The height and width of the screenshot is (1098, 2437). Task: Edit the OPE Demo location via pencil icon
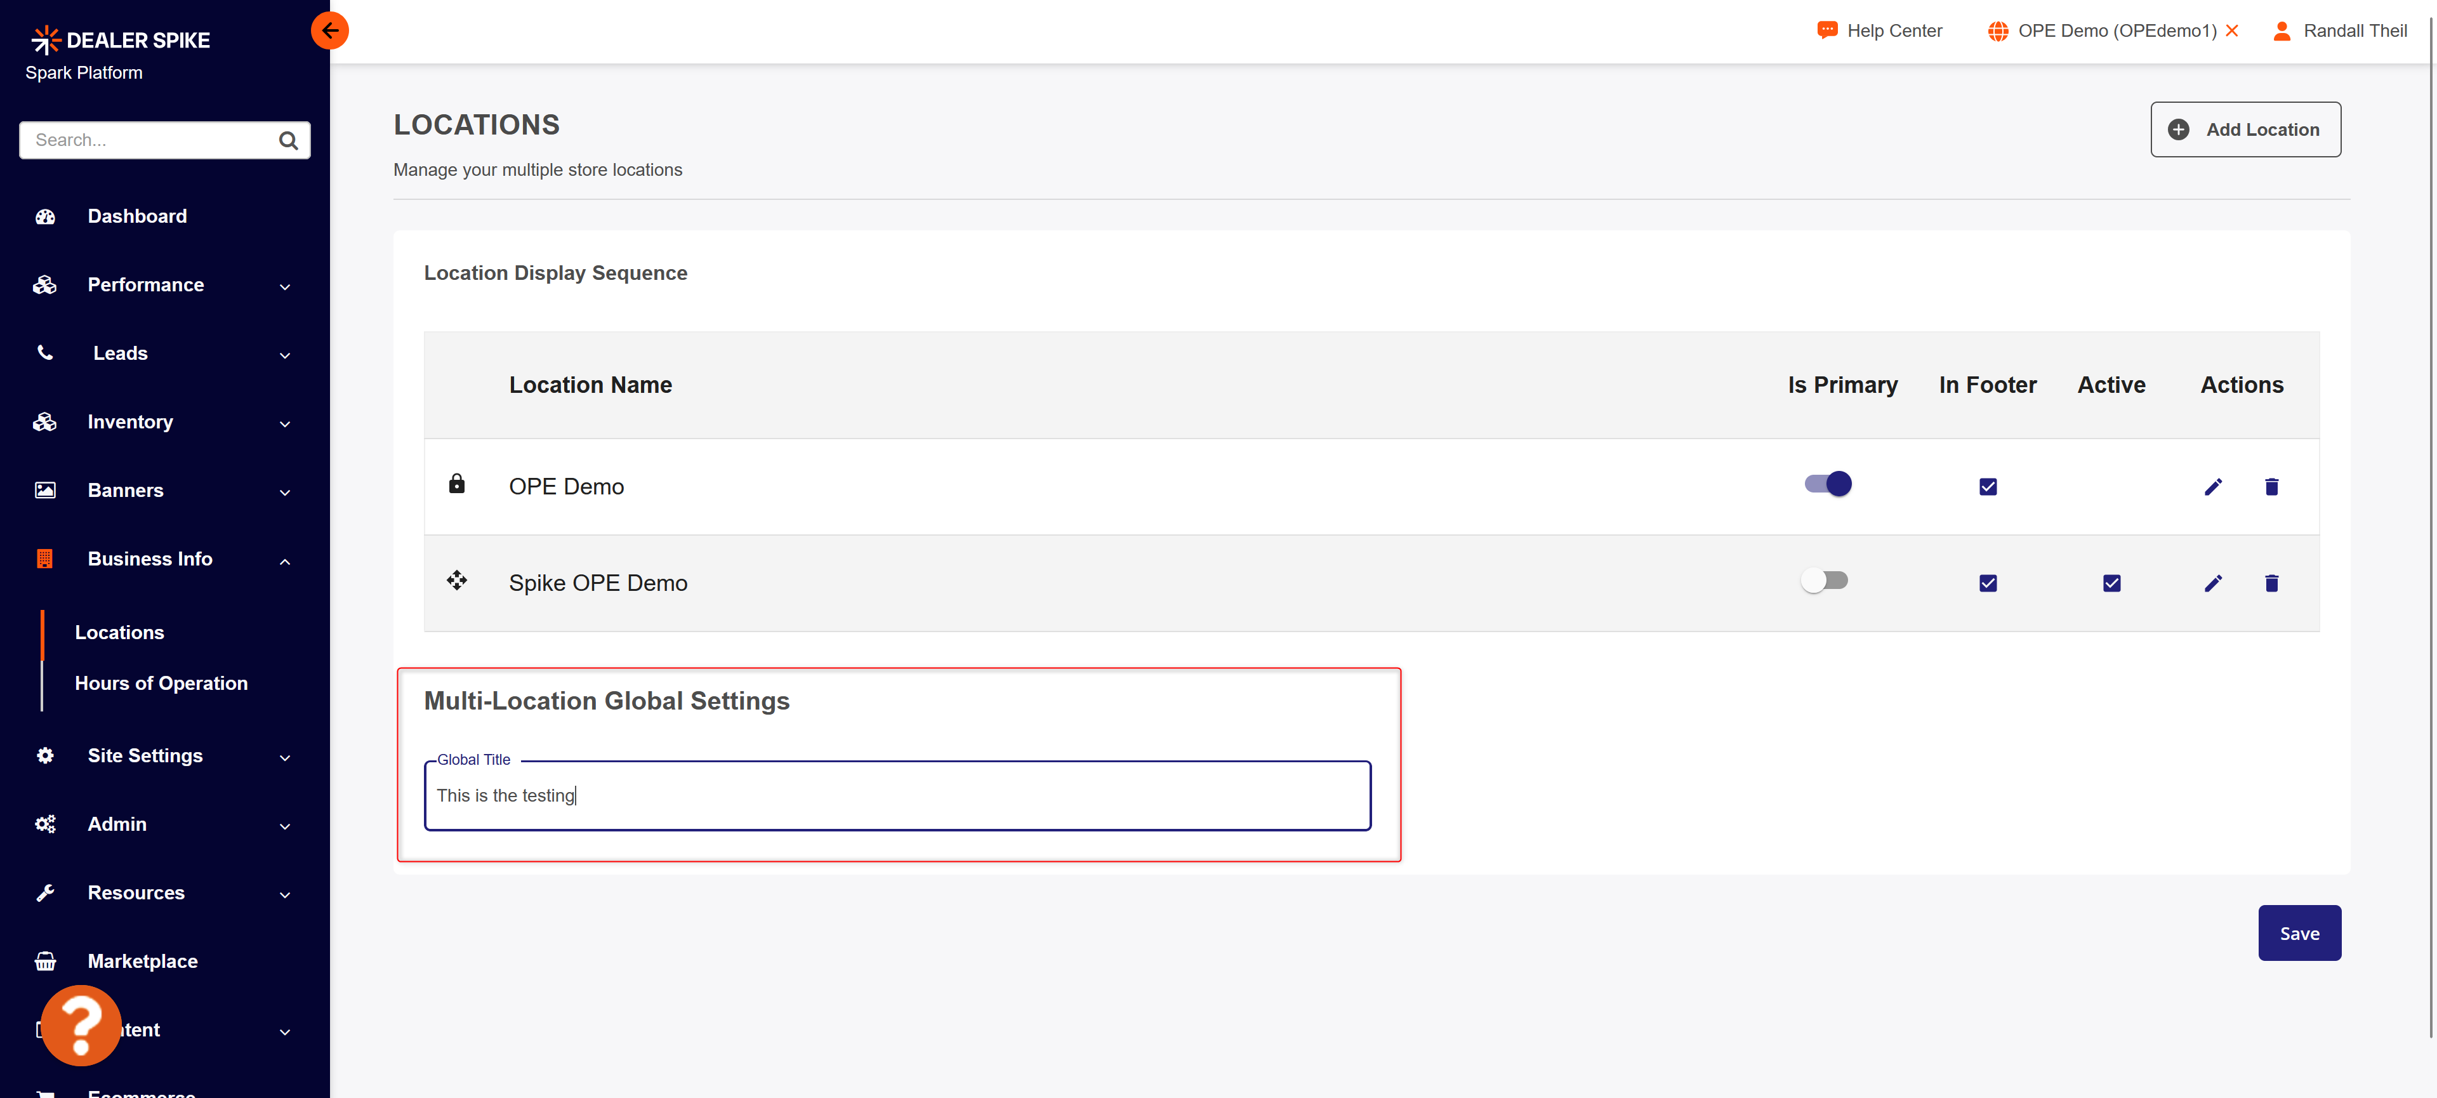(2213, 487)
